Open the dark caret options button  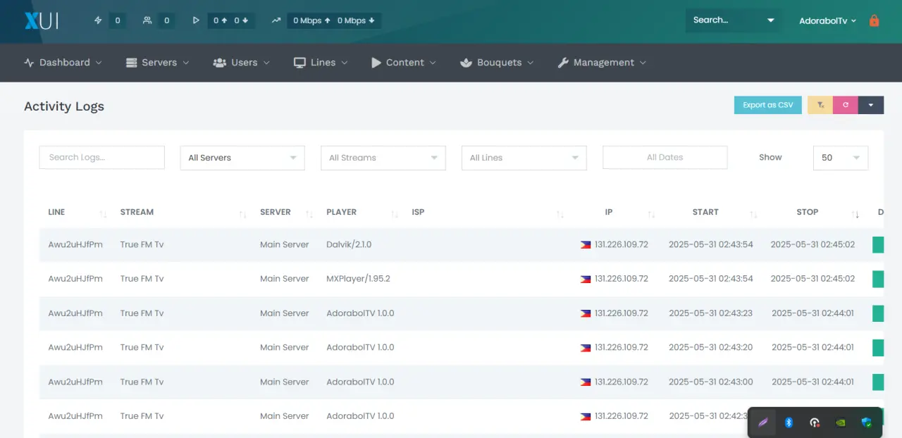point(871,105)
